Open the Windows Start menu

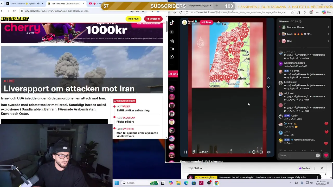click(x=117, y=183)
